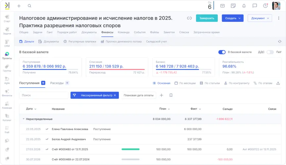
Task: Click the Поиск input field
Action: (x=44, y=95)
